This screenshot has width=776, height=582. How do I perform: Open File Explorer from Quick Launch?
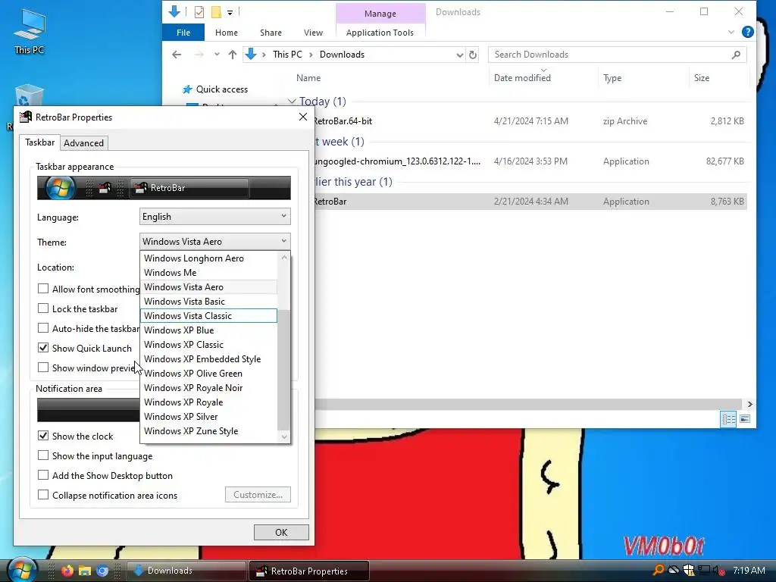[85, 571]
